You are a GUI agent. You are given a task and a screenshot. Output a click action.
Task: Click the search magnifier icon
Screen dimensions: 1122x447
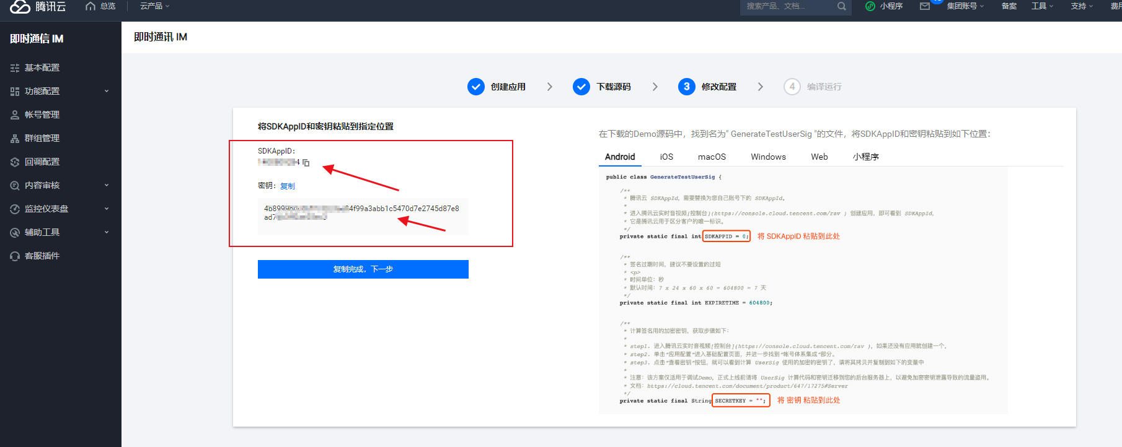(841, 6)
